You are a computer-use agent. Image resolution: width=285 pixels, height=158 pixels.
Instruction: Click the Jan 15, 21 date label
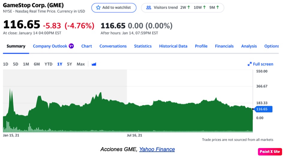(x=11, y=135)
